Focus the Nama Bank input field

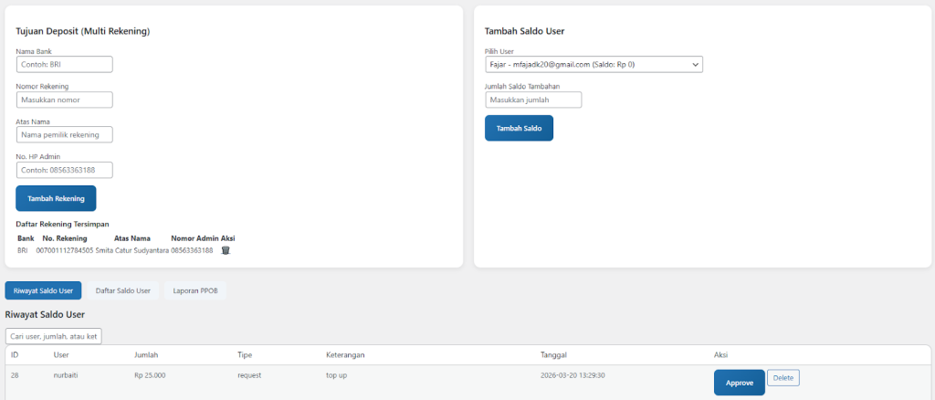coord(64,65)
